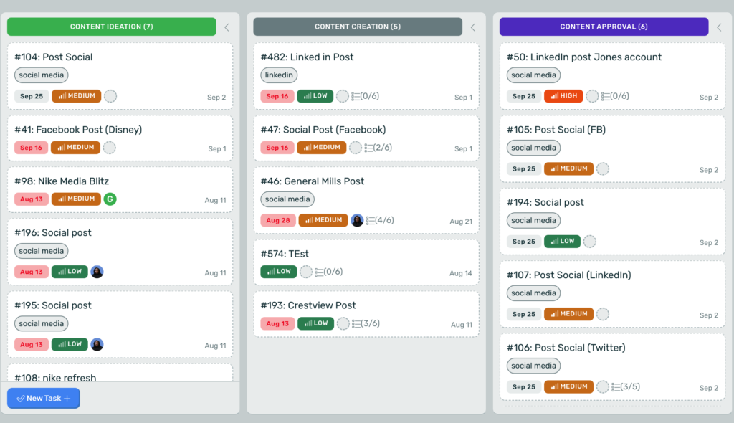The image size is (734, 423).
Task: Click the checklist (0/6) on #574 TEst
Action: (x=328, y=272)
